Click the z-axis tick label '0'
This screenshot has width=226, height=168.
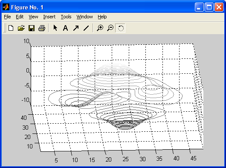click(28, 70)
